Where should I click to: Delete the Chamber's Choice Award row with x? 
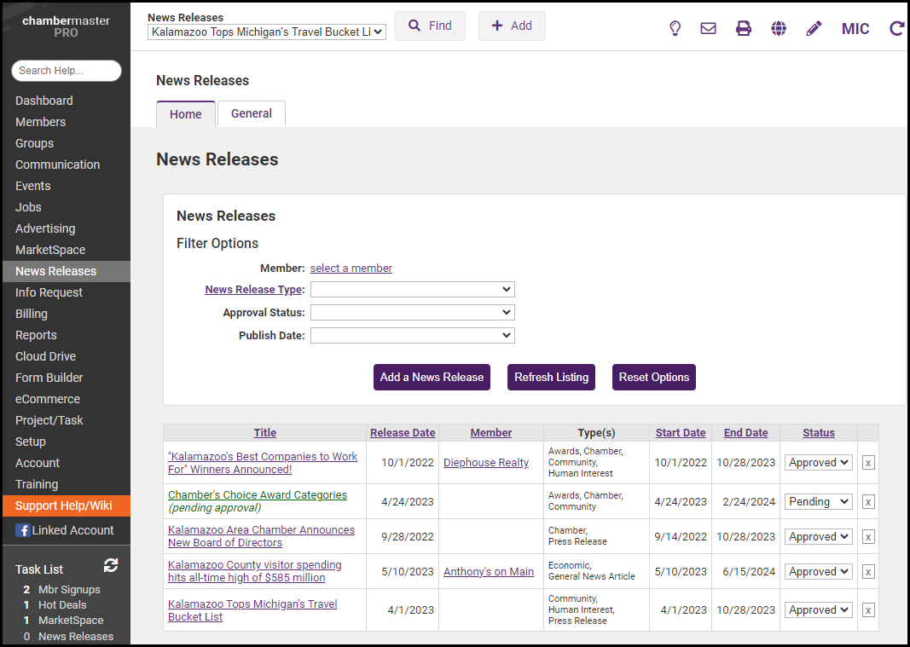868,502
